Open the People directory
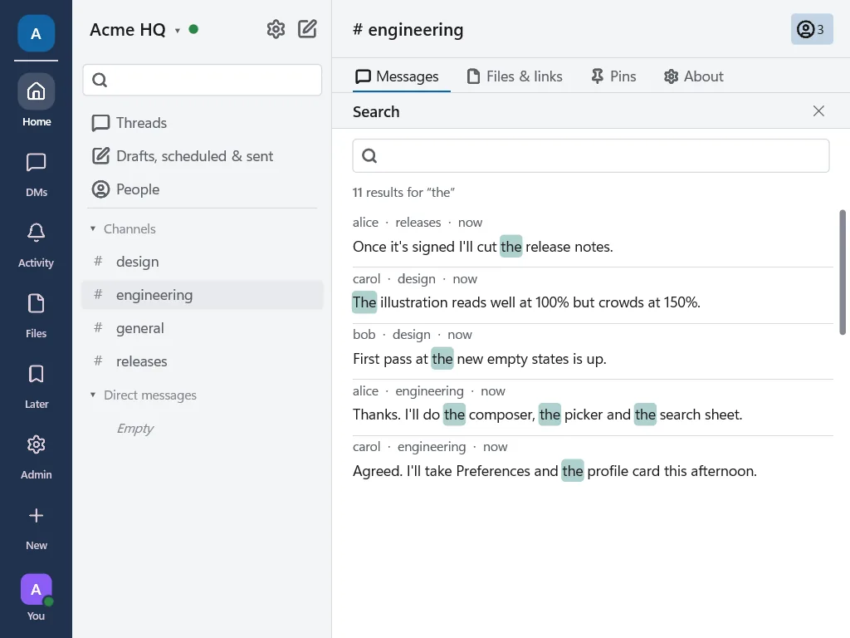 203,189
